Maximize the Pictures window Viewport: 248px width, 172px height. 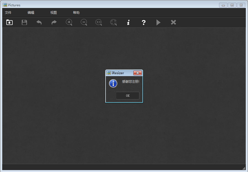(232, 5)
